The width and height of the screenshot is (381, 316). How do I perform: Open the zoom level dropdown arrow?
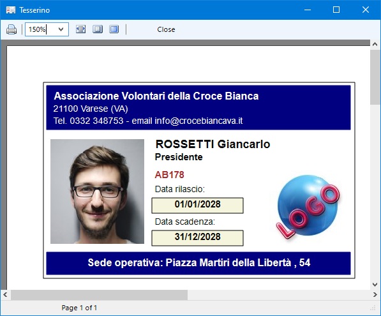pos(61,29)
